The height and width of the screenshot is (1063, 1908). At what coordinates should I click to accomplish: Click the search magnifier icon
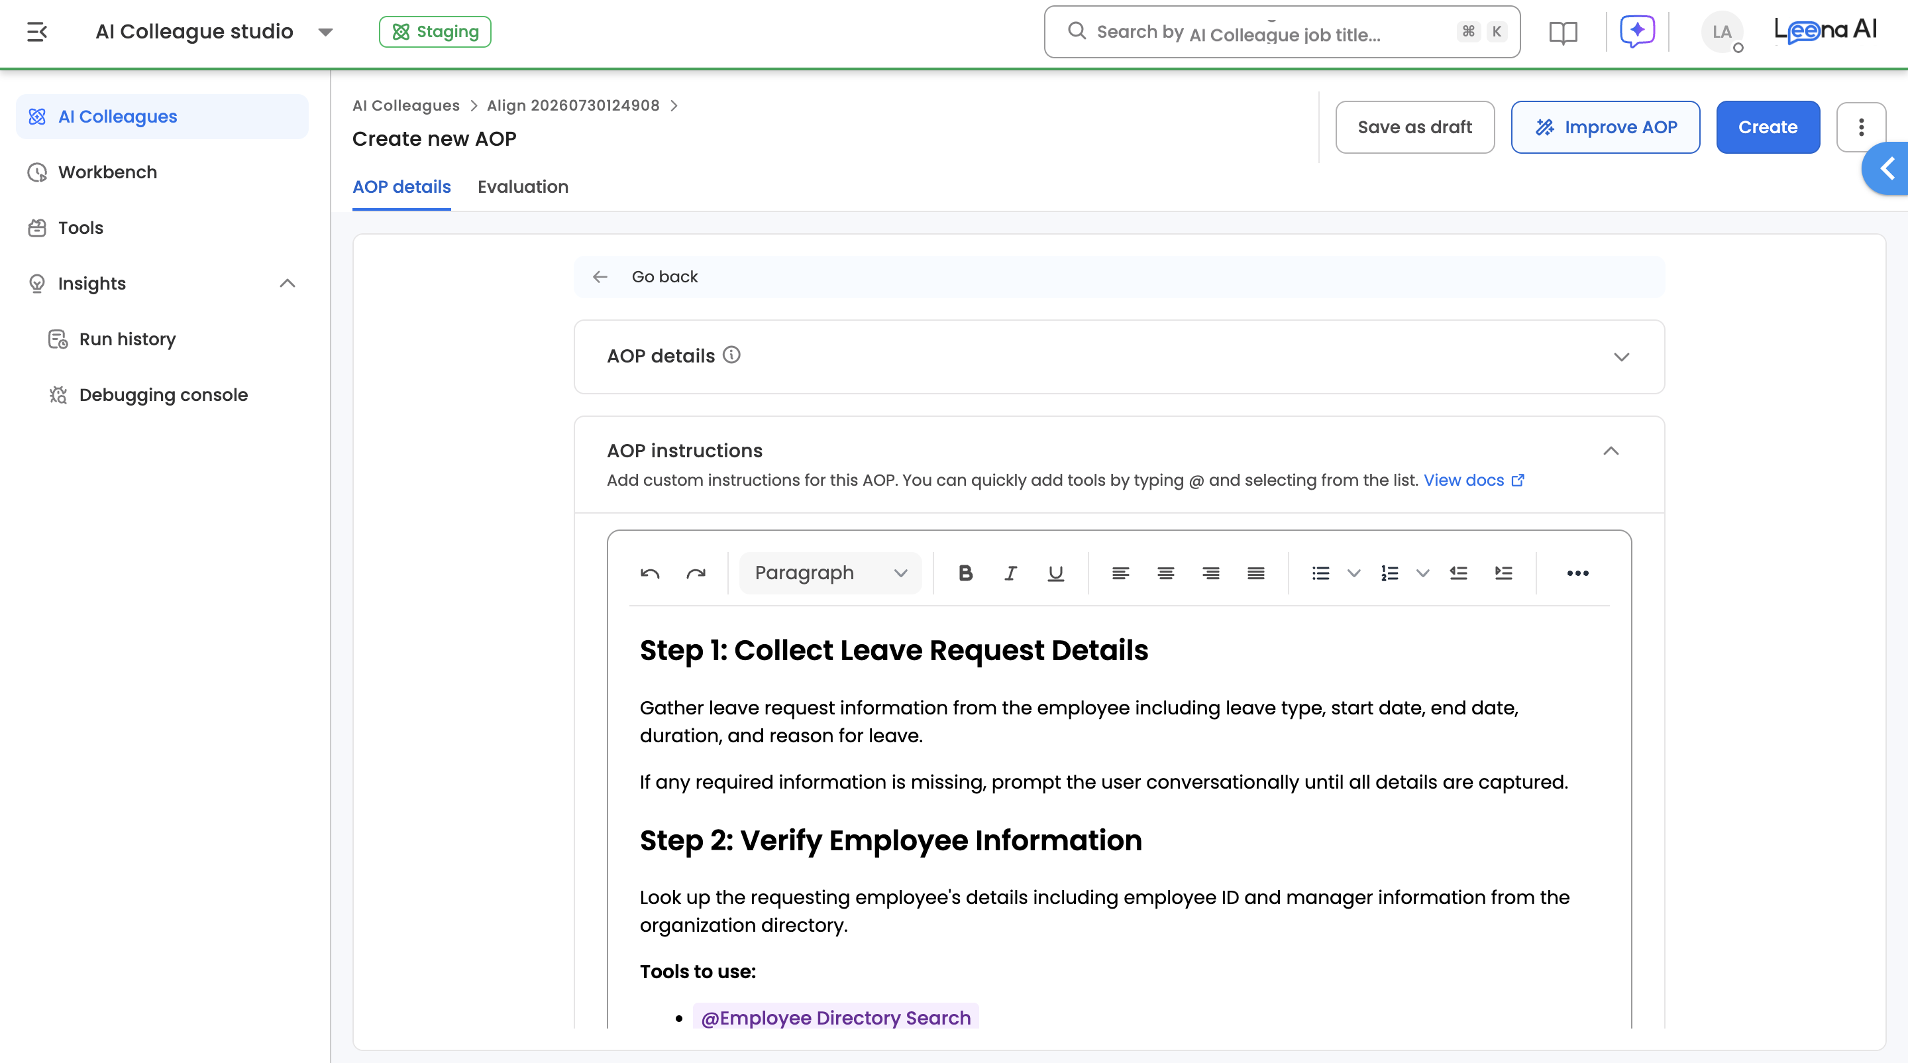[1076, 30]
